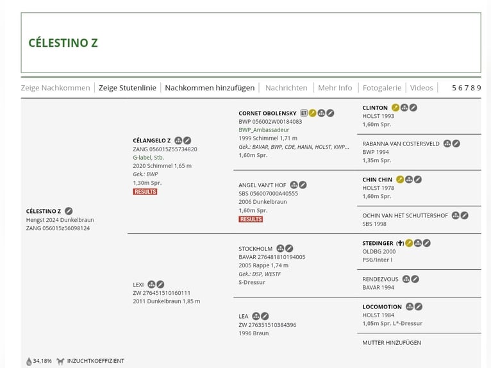The width and height of the screenshot is (491, 368).
Task: Click the edit pencil icon beside Célestino Z
Action: (69, 211)
